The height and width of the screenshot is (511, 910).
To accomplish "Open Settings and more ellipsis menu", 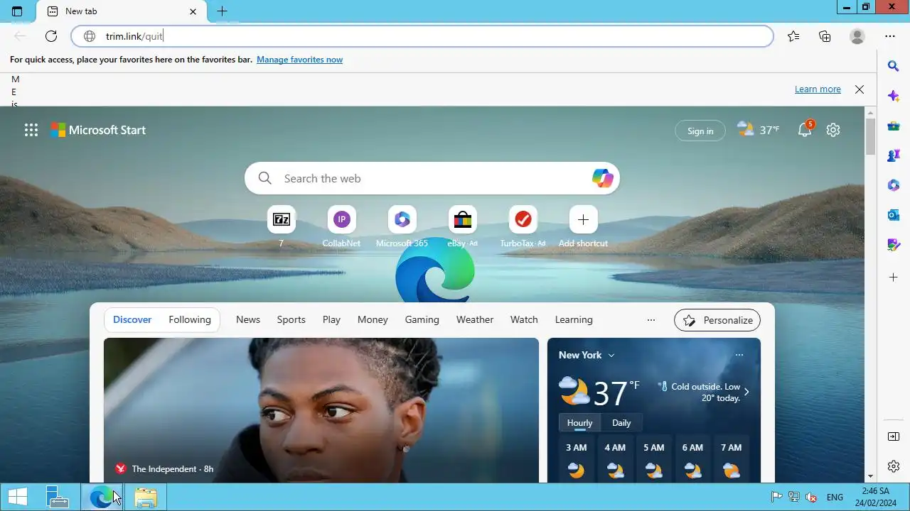I will tap(890, 36).
